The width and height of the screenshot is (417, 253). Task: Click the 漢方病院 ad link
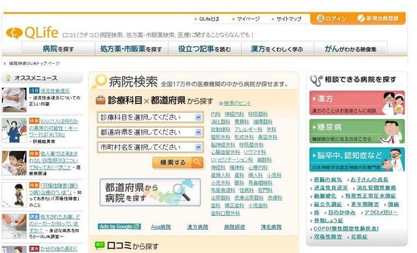point(197,227)
